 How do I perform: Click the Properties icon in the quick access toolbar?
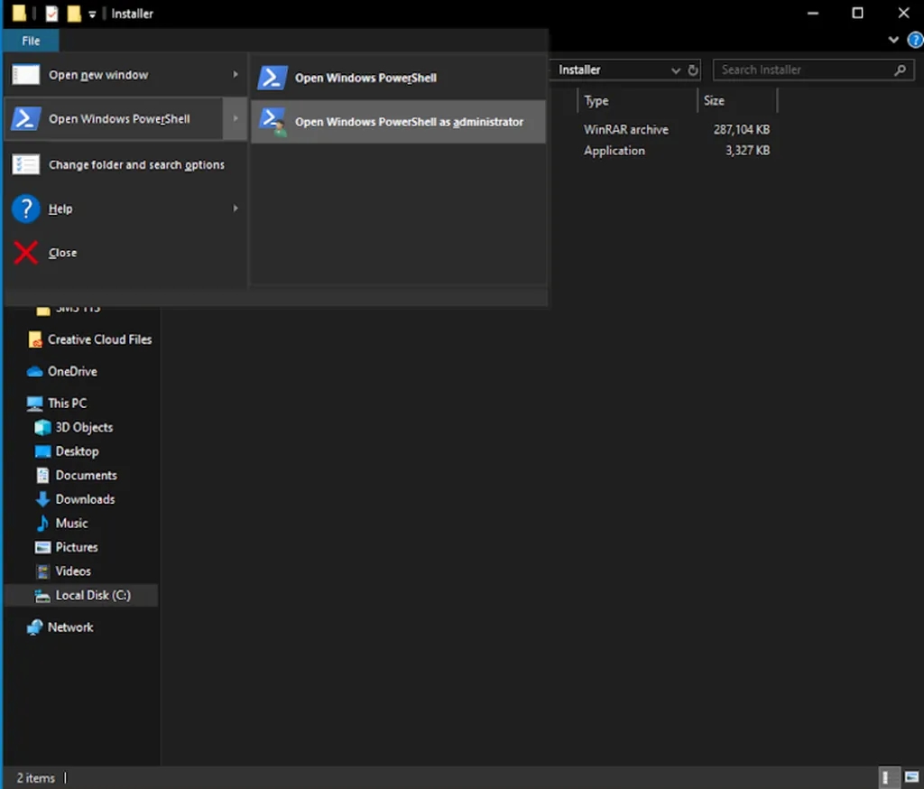point(52,14)
